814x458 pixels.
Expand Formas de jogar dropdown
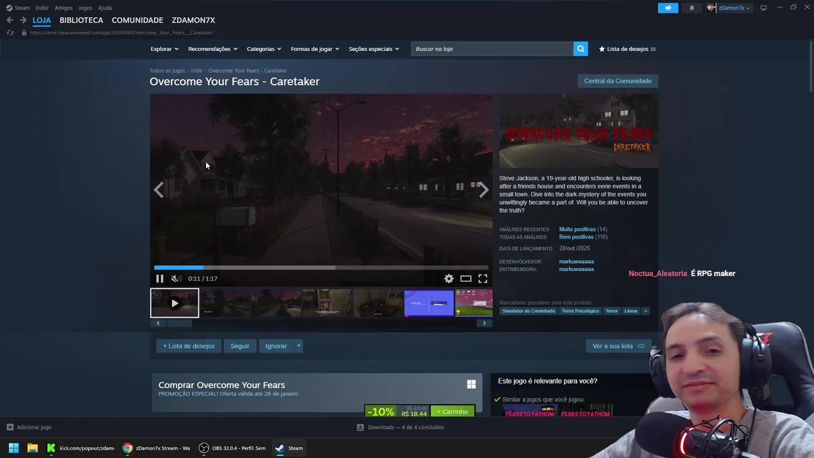click(x=315, y=49)
